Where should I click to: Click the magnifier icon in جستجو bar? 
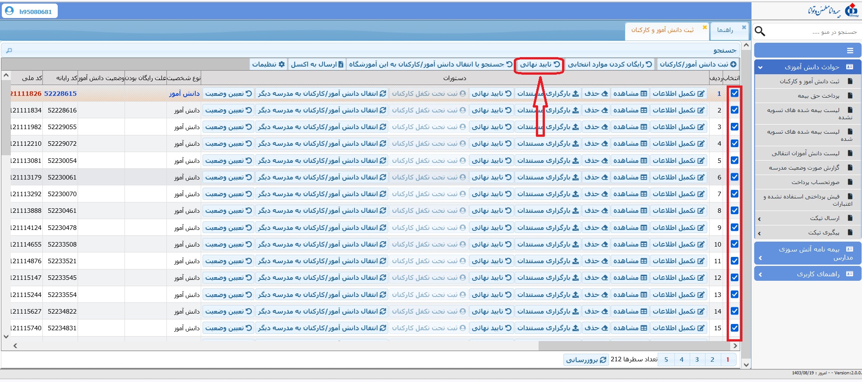9,50
